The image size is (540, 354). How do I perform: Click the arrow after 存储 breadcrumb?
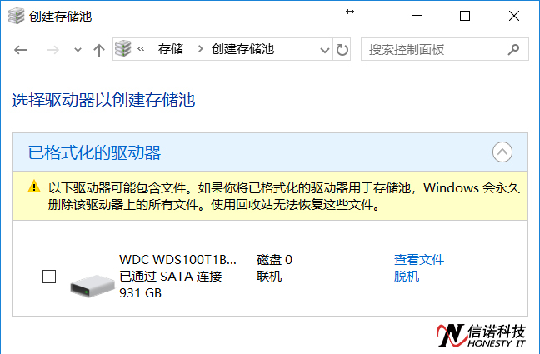tap(200, 49)
